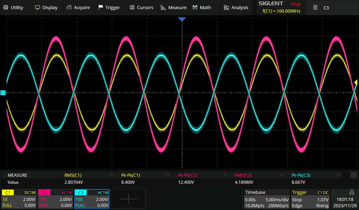Open the Timebase settings box
The height and width of the screenshot is (210, 359).
click(266, 199)
